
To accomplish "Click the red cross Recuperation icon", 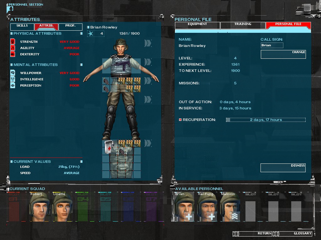I will [180, 120].
